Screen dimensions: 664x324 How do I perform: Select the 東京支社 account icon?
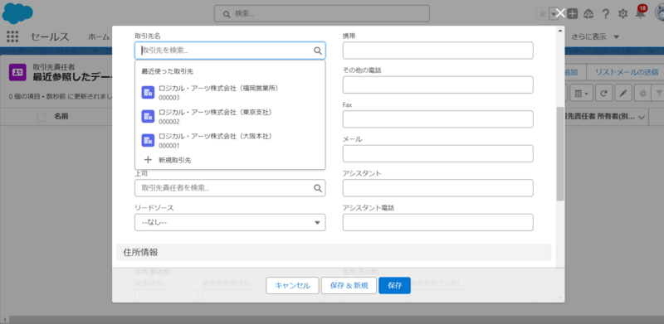tap(148, 116)
